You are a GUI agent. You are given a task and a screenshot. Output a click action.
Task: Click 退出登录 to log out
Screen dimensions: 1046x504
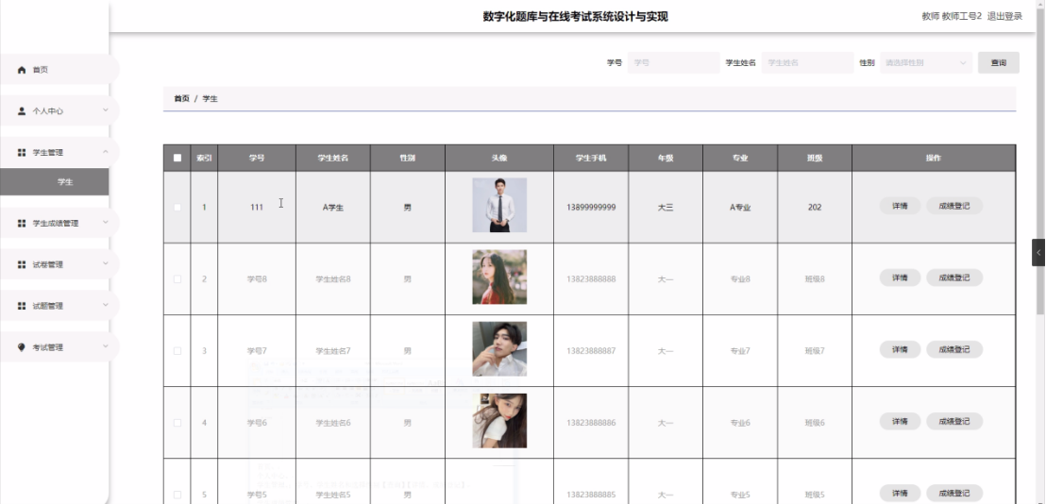coord(1004,17)
